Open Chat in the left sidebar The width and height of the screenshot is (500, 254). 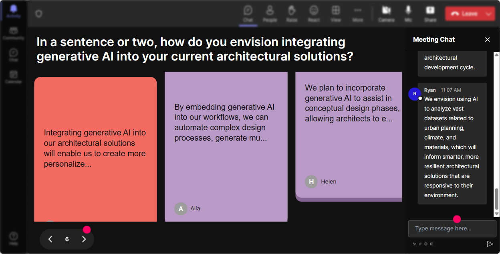(13, 55)
